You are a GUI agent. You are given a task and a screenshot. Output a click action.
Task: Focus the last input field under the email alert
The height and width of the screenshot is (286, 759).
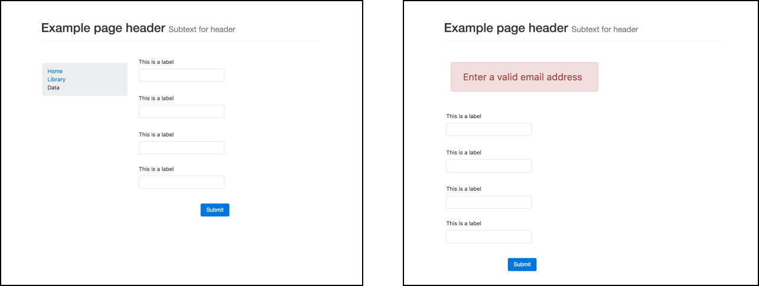pos(489,236)
